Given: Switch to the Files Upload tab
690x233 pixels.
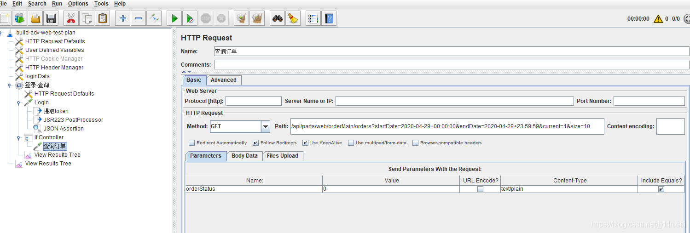Looking at the screenshot, I should (x=283, y=156).
